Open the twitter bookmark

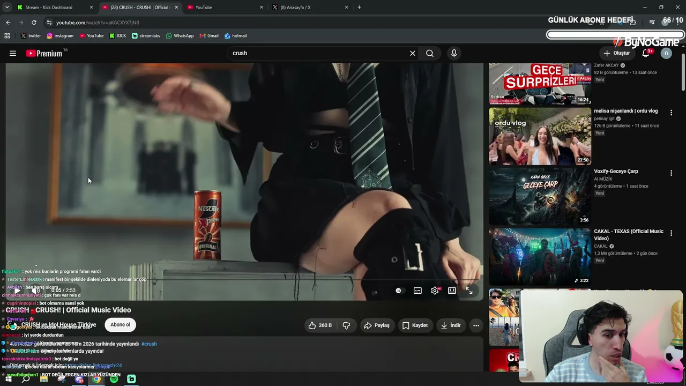(x=31, y=36)
